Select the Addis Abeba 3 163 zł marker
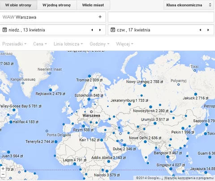The width and height of the screenshot is (215, 181). [109, 161]
